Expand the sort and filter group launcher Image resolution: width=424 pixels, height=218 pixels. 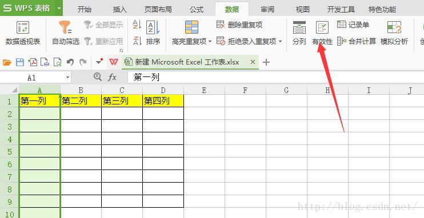(121, 50)
